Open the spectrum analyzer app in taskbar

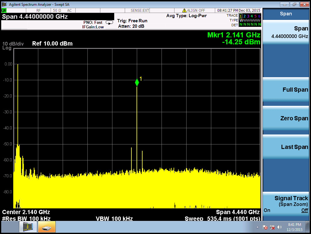[28, 227]
